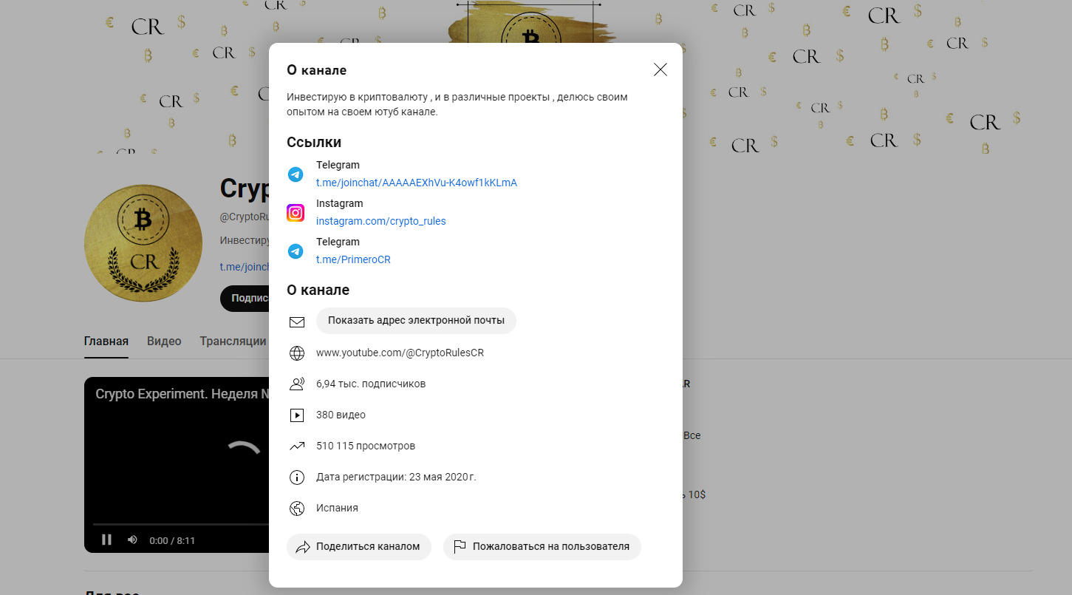The image size is (1072, 595).
Task: Click the Instagram label text
Action: 339,203
